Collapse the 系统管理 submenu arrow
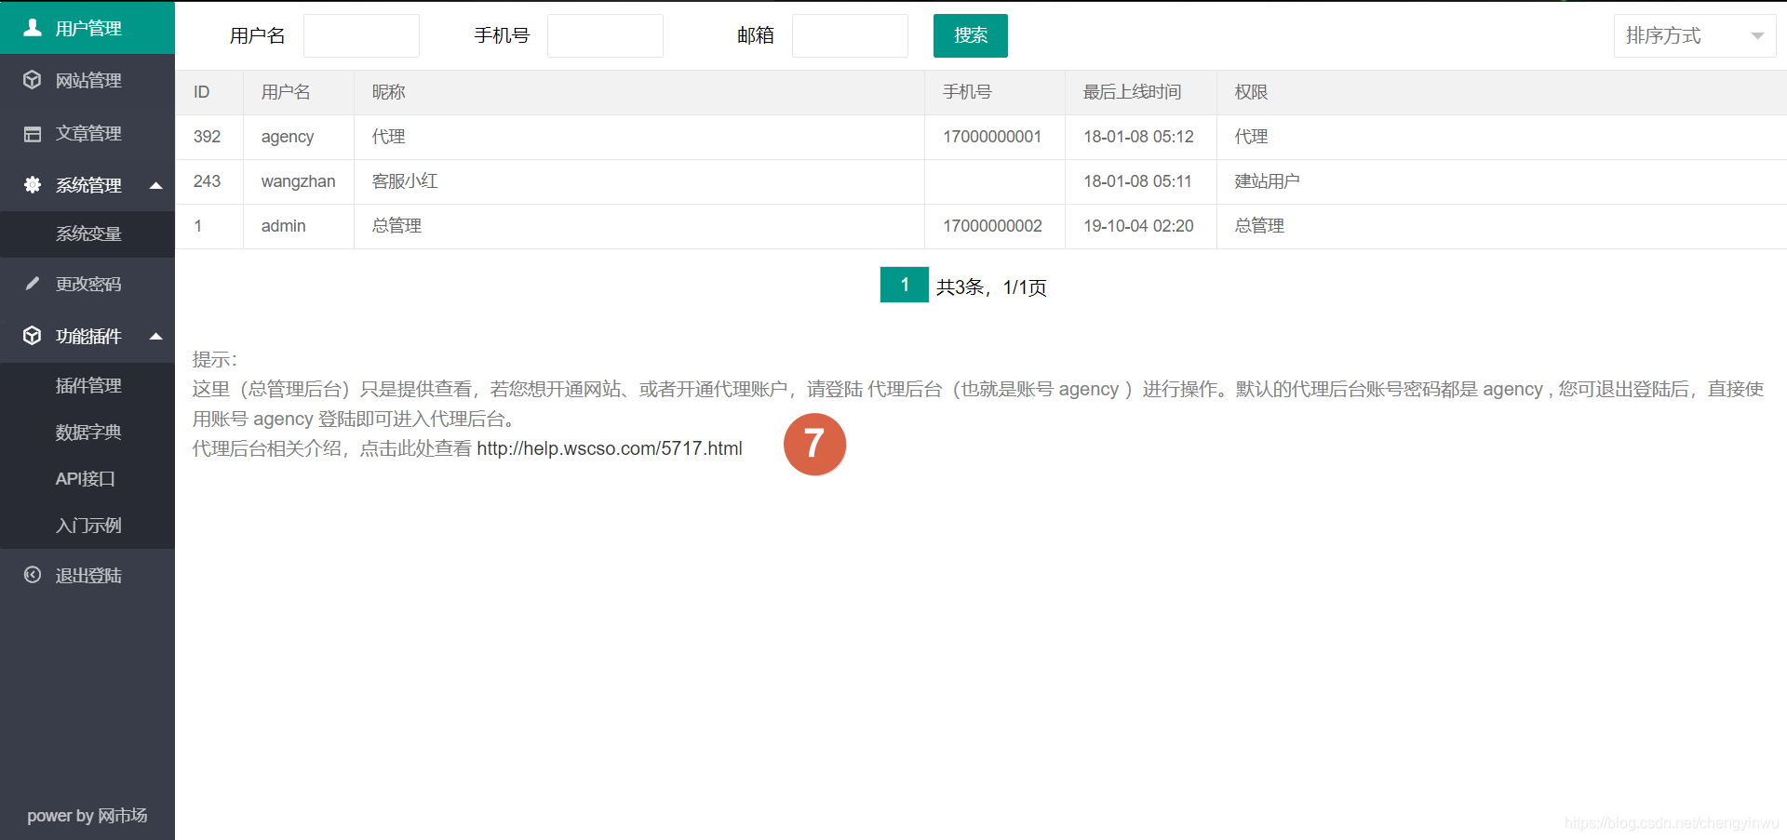The image size is (1787, 840). coord(156,185)
